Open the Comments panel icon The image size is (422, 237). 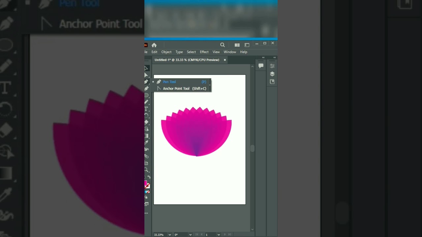coord(261,66)
